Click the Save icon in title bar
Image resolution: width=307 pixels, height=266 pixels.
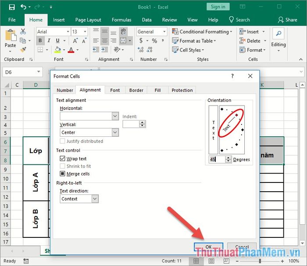[11, 7]
